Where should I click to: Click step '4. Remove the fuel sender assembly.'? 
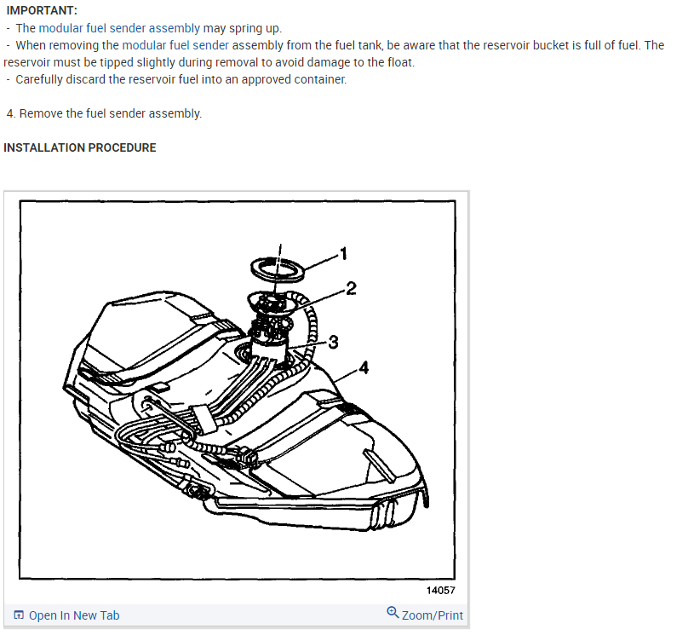point(104,113)
